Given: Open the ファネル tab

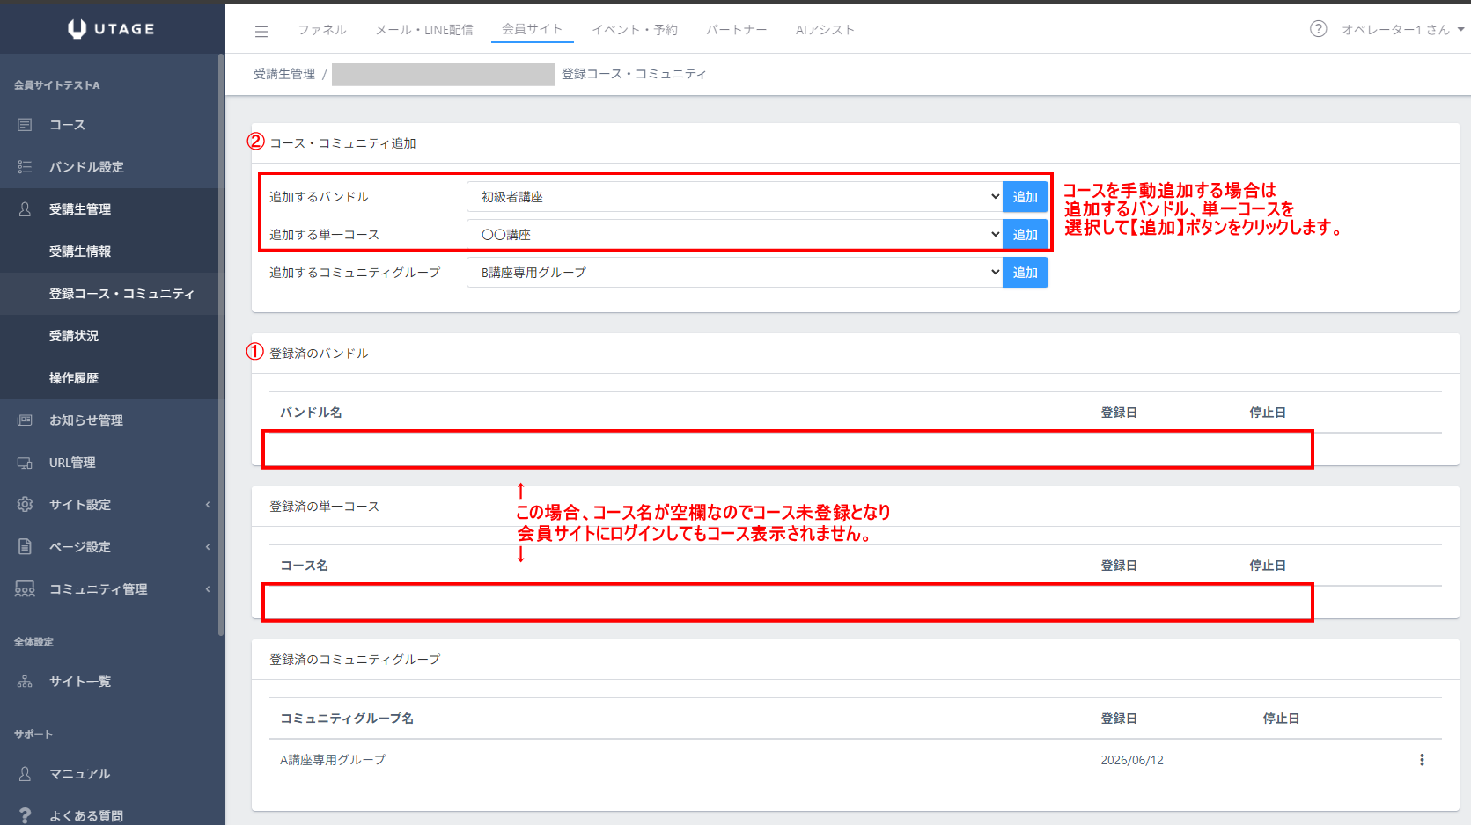Looking at the screenshot, I should [322, 30].
